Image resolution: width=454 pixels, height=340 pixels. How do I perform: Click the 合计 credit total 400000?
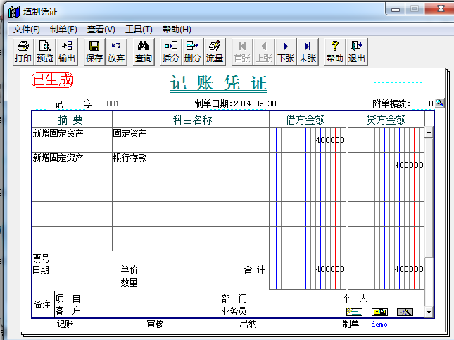pyautogui.click(x=409, y=269)
